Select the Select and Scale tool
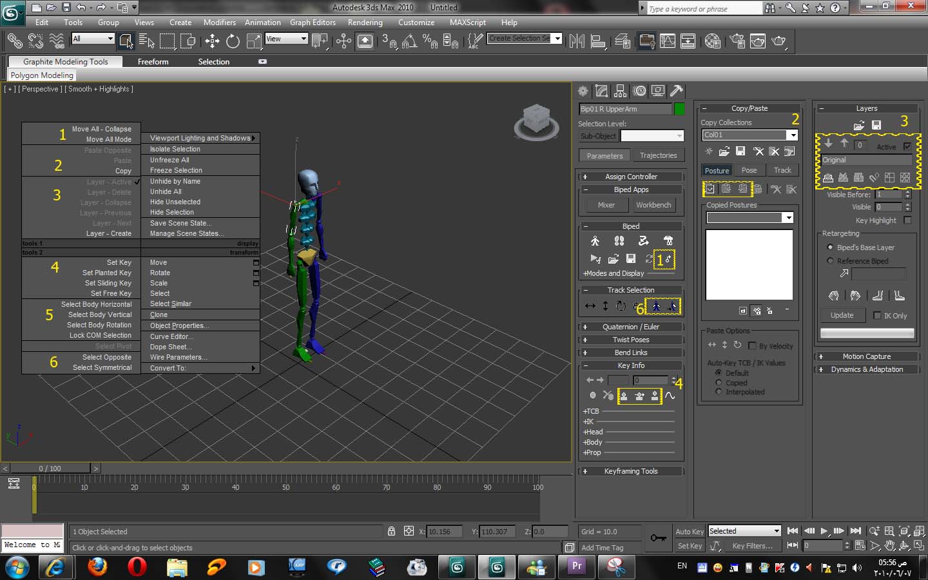 [x=254, y=41]
